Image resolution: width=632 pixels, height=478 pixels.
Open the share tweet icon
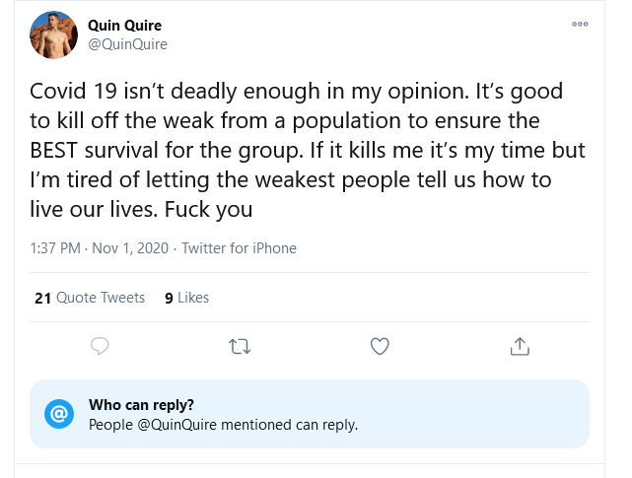520,346
